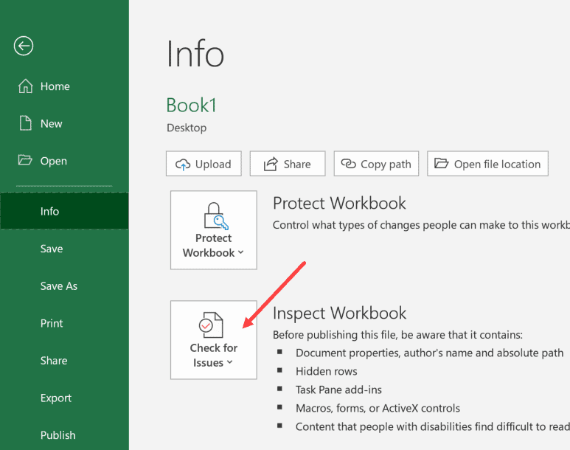
Task: Click the back arrow to return to workbook
Action: 24,46
